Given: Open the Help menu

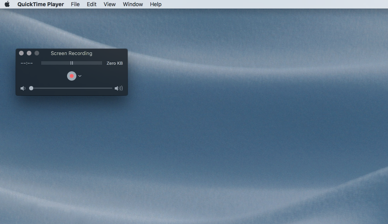Looking at the screenshot, I should pos(156,4).
